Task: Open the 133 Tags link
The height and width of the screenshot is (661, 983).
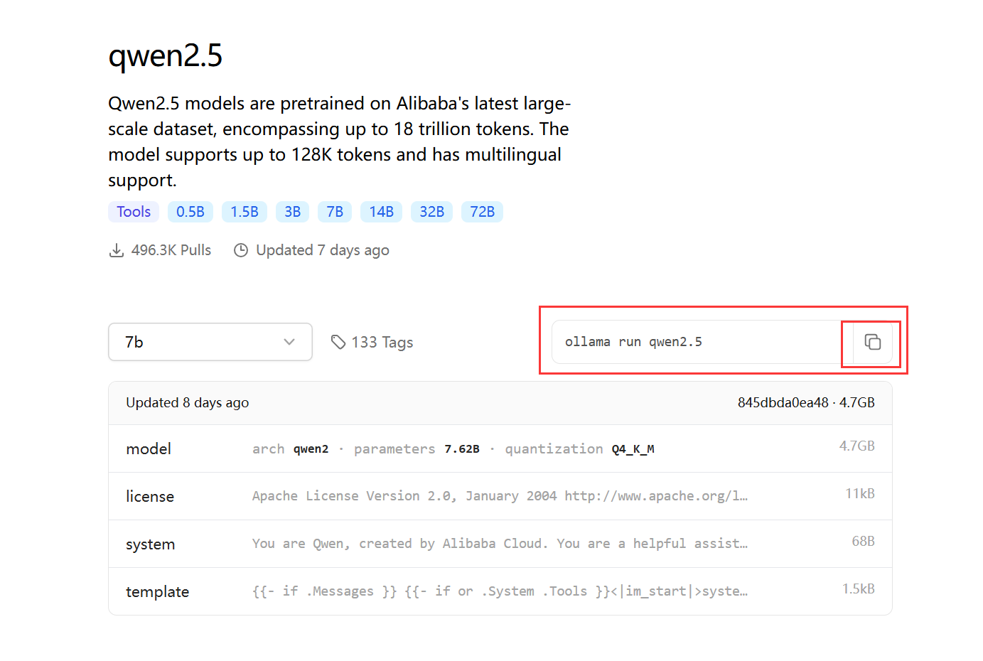Action: pyautogui.click(x=382, y=343)
